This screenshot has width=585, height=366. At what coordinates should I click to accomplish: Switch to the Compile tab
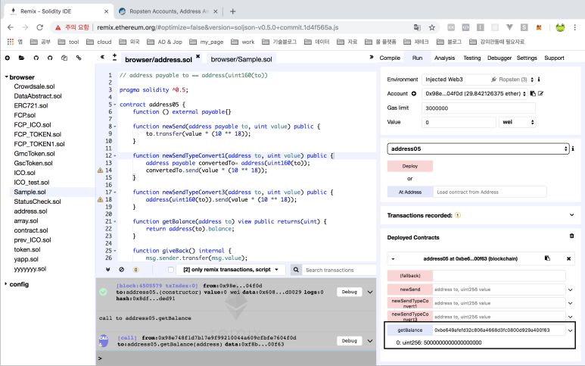coord(390,58)
